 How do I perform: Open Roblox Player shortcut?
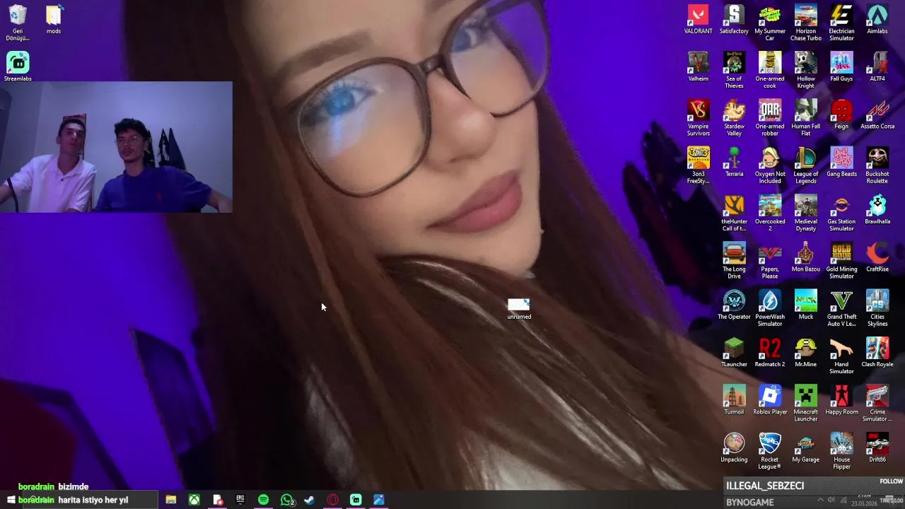pyautogui.click(x=770, y=399)
